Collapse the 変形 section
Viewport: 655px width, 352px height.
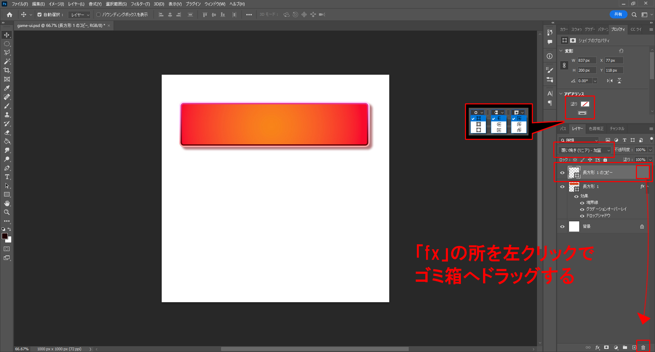point(561,51)
